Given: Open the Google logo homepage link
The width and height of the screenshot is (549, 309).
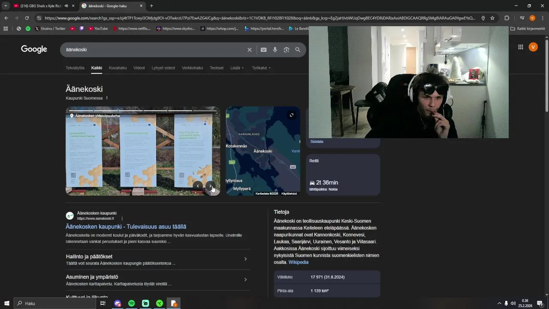Looking at the screenshot, I should click(34, 49).
